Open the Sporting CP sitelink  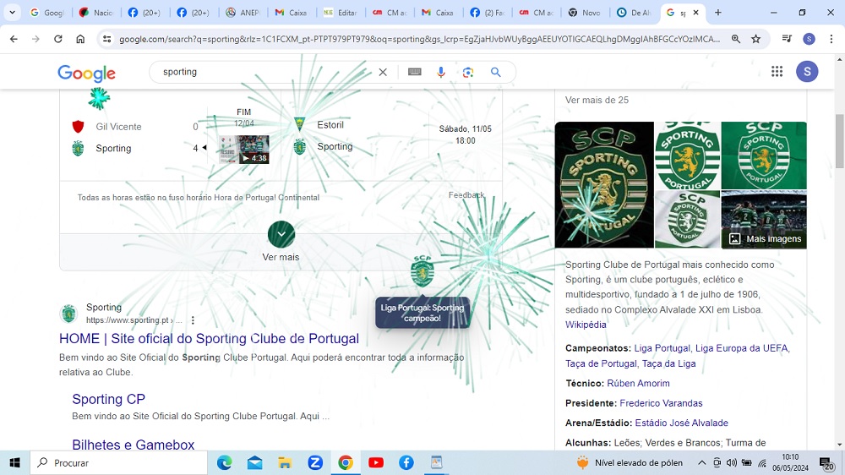click(x=108, y=399)
